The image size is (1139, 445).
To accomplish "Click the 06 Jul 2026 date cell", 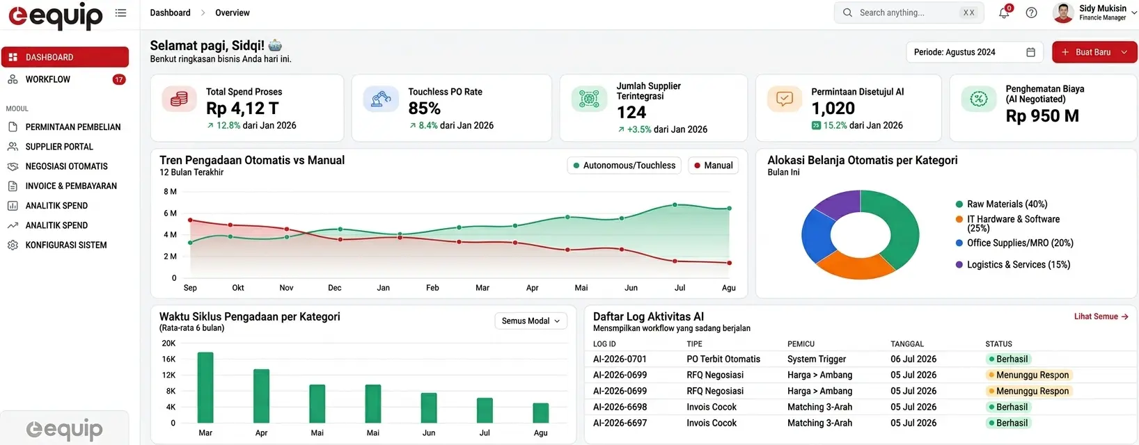I will point(913,359).
